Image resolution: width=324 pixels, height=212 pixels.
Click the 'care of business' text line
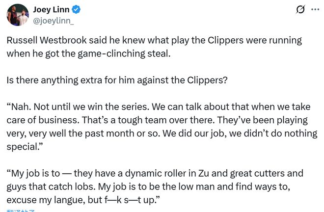pyautogui.click(x=157, y=120)
